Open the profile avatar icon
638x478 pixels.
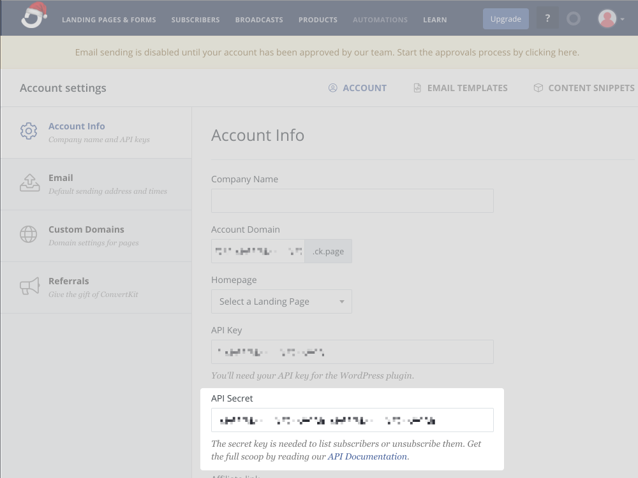coord(607,18)
